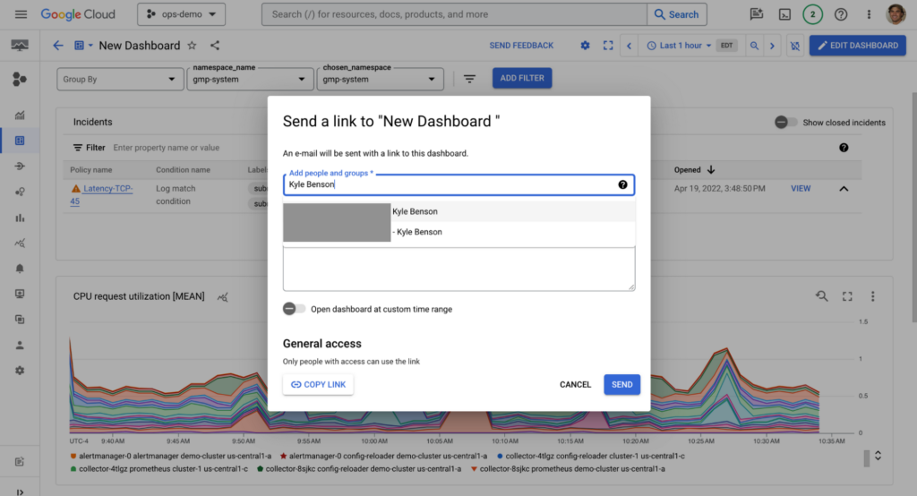
Task: Click the EDT timezone button
Action: (727, 45)
